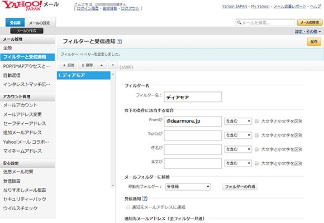Open 移動先フォルダー dropdown showing 受信箱
Viewport: 324px width, 223px height.
[188, 187]
